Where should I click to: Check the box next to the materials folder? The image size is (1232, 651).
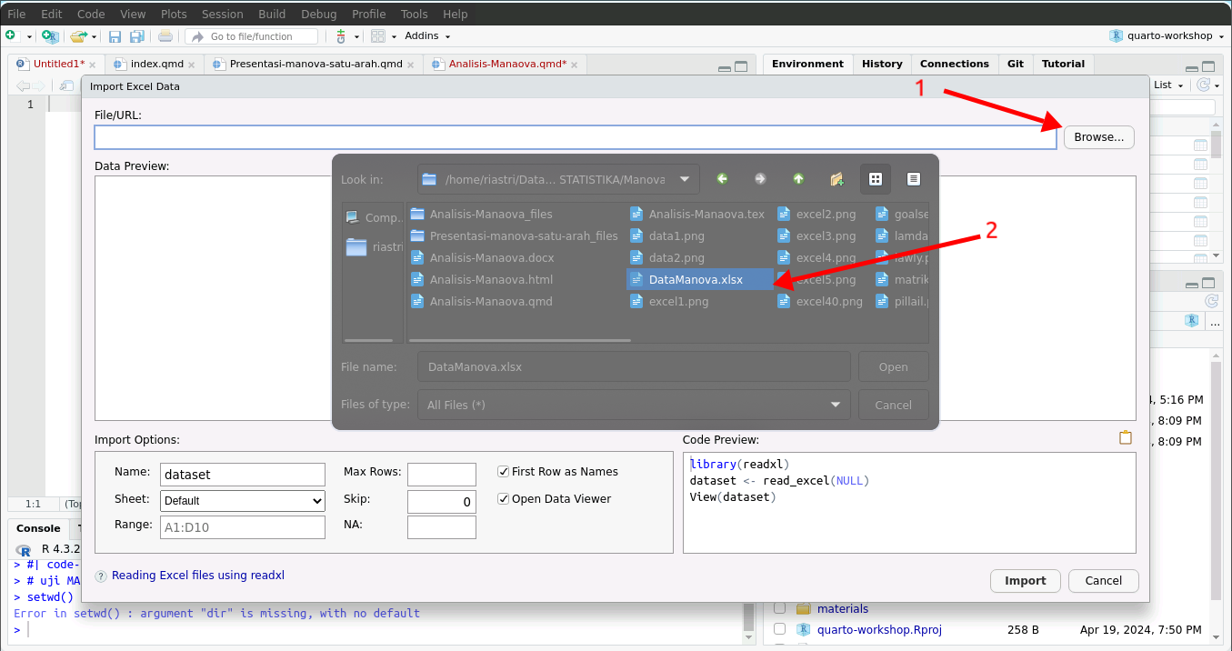[779, 608]
